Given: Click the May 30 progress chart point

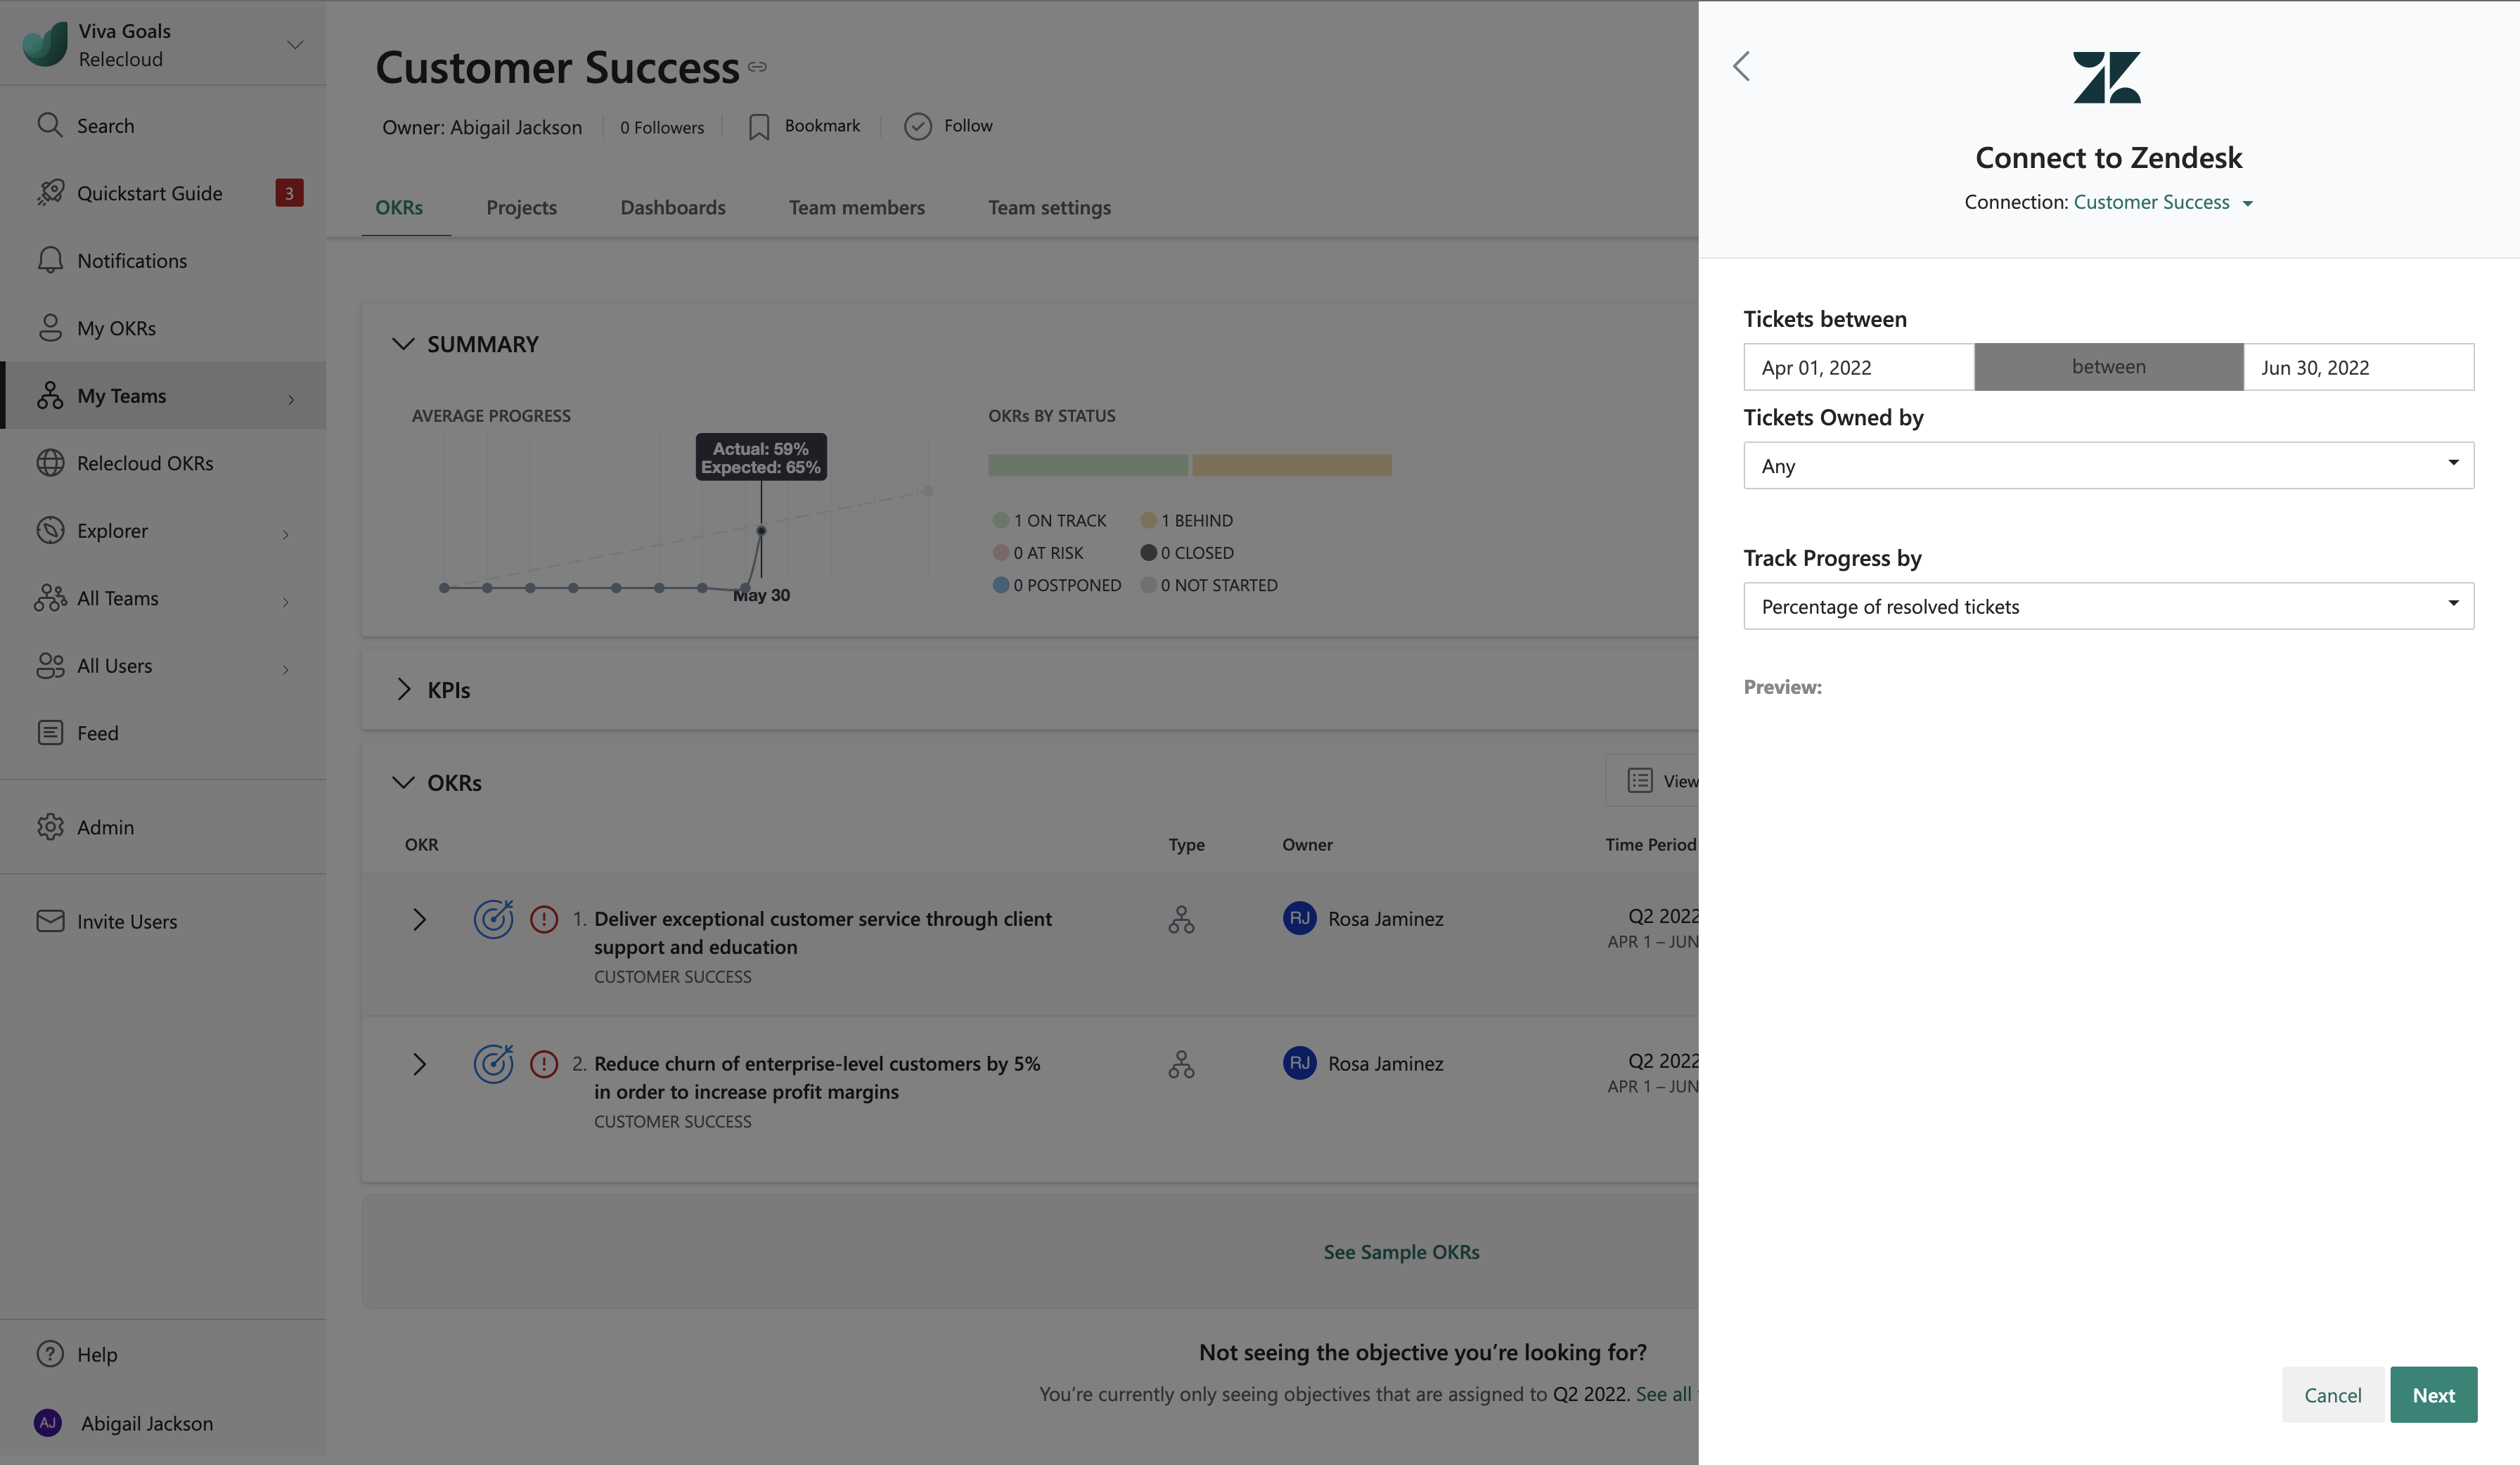Looking at the screenshot, I should 761,531.
